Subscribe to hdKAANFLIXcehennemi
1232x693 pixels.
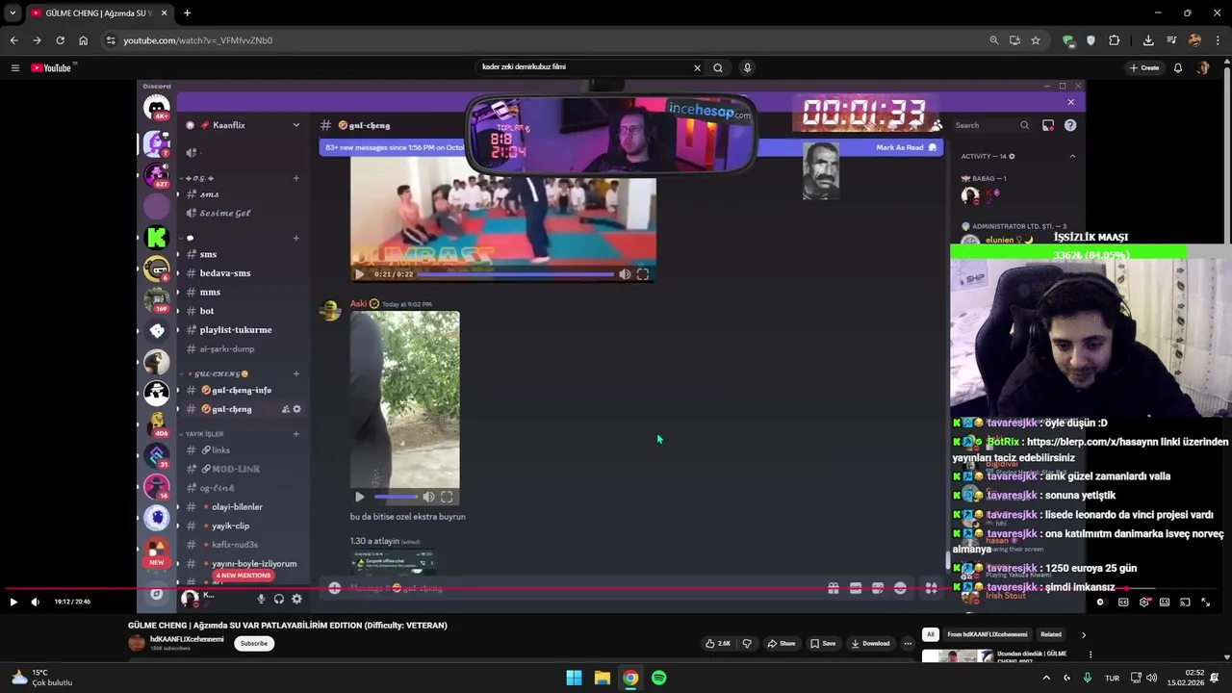254,643
